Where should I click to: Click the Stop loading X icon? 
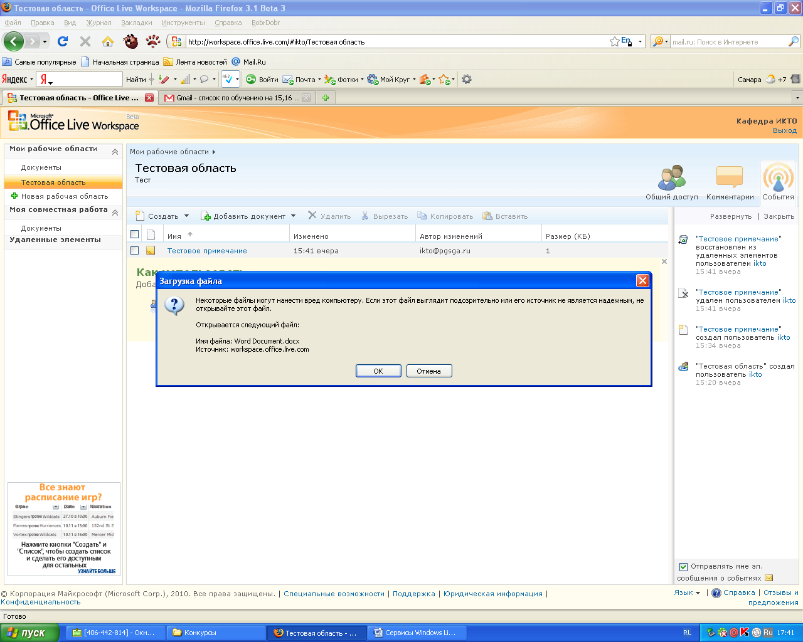coord(85,41)
